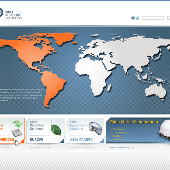Open Asia Pacific link under Sims Metal Management

[x=119, y=139]
